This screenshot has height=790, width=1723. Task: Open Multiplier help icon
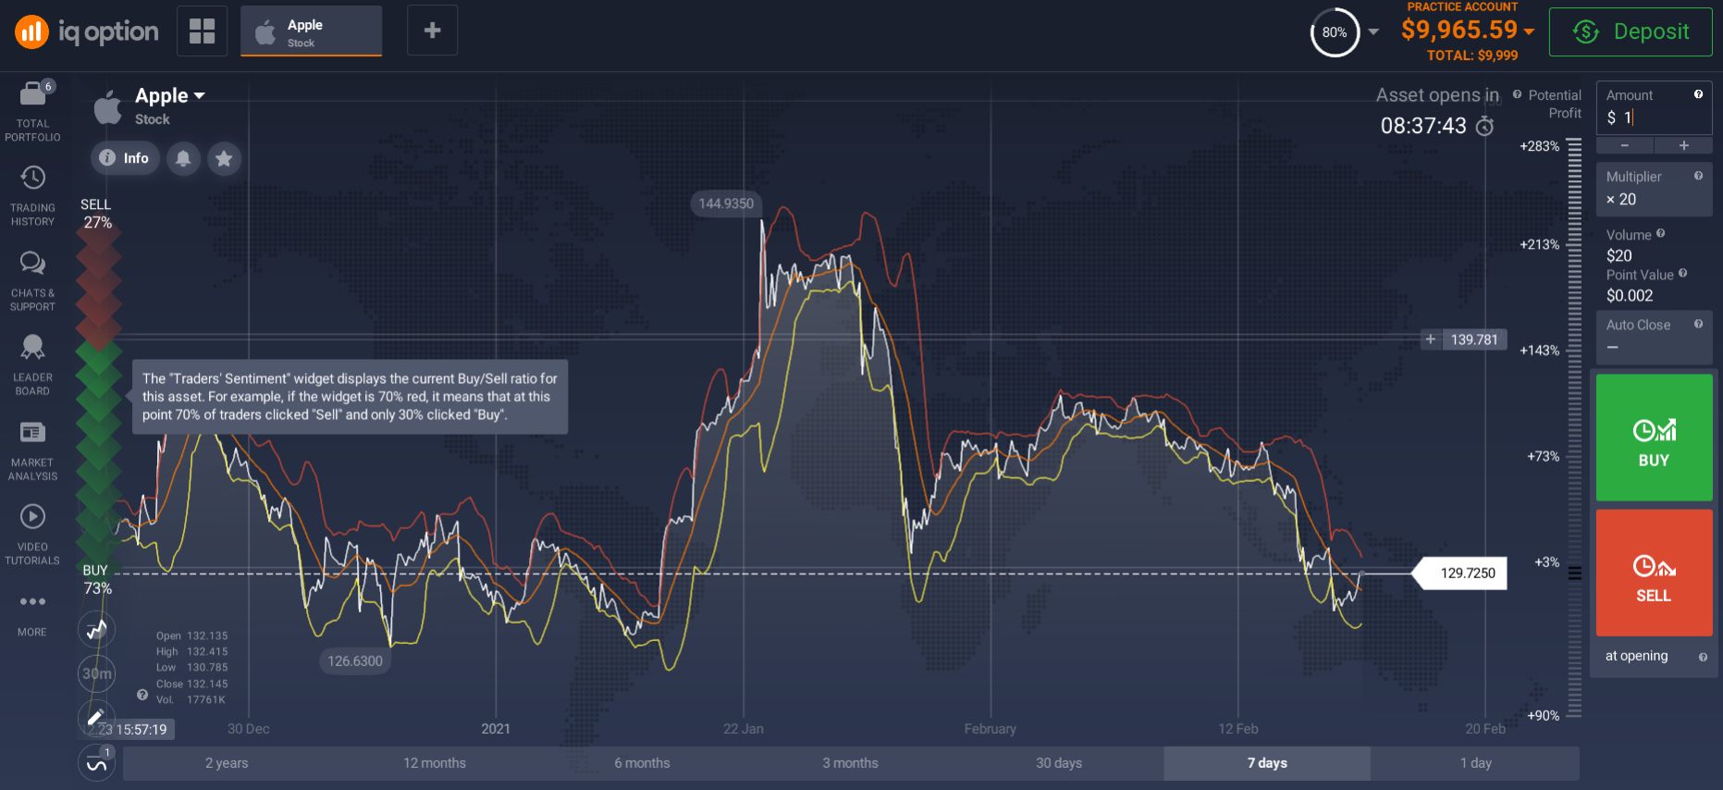(1698, 176)
